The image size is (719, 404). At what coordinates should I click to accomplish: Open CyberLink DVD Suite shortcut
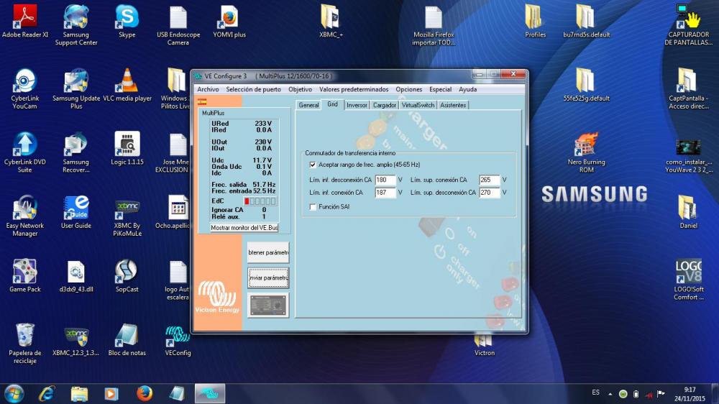(x=24, y=152)
